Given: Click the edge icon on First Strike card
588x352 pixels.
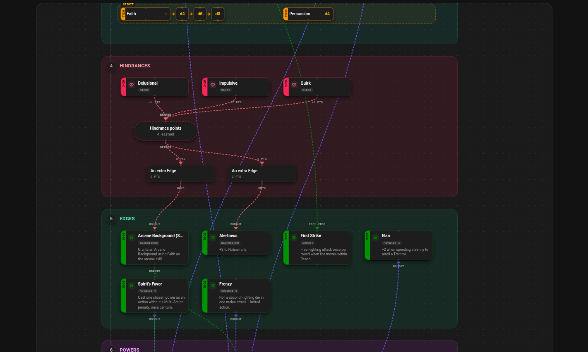Looking at the screenshot, I should click(294, 238).
